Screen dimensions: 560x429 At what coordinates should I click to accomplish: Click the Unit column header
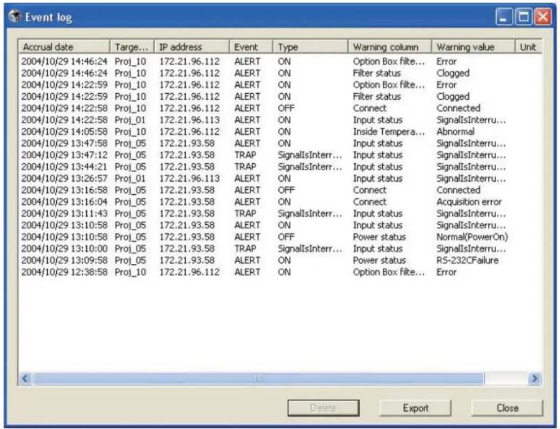[x=528, y=47]
